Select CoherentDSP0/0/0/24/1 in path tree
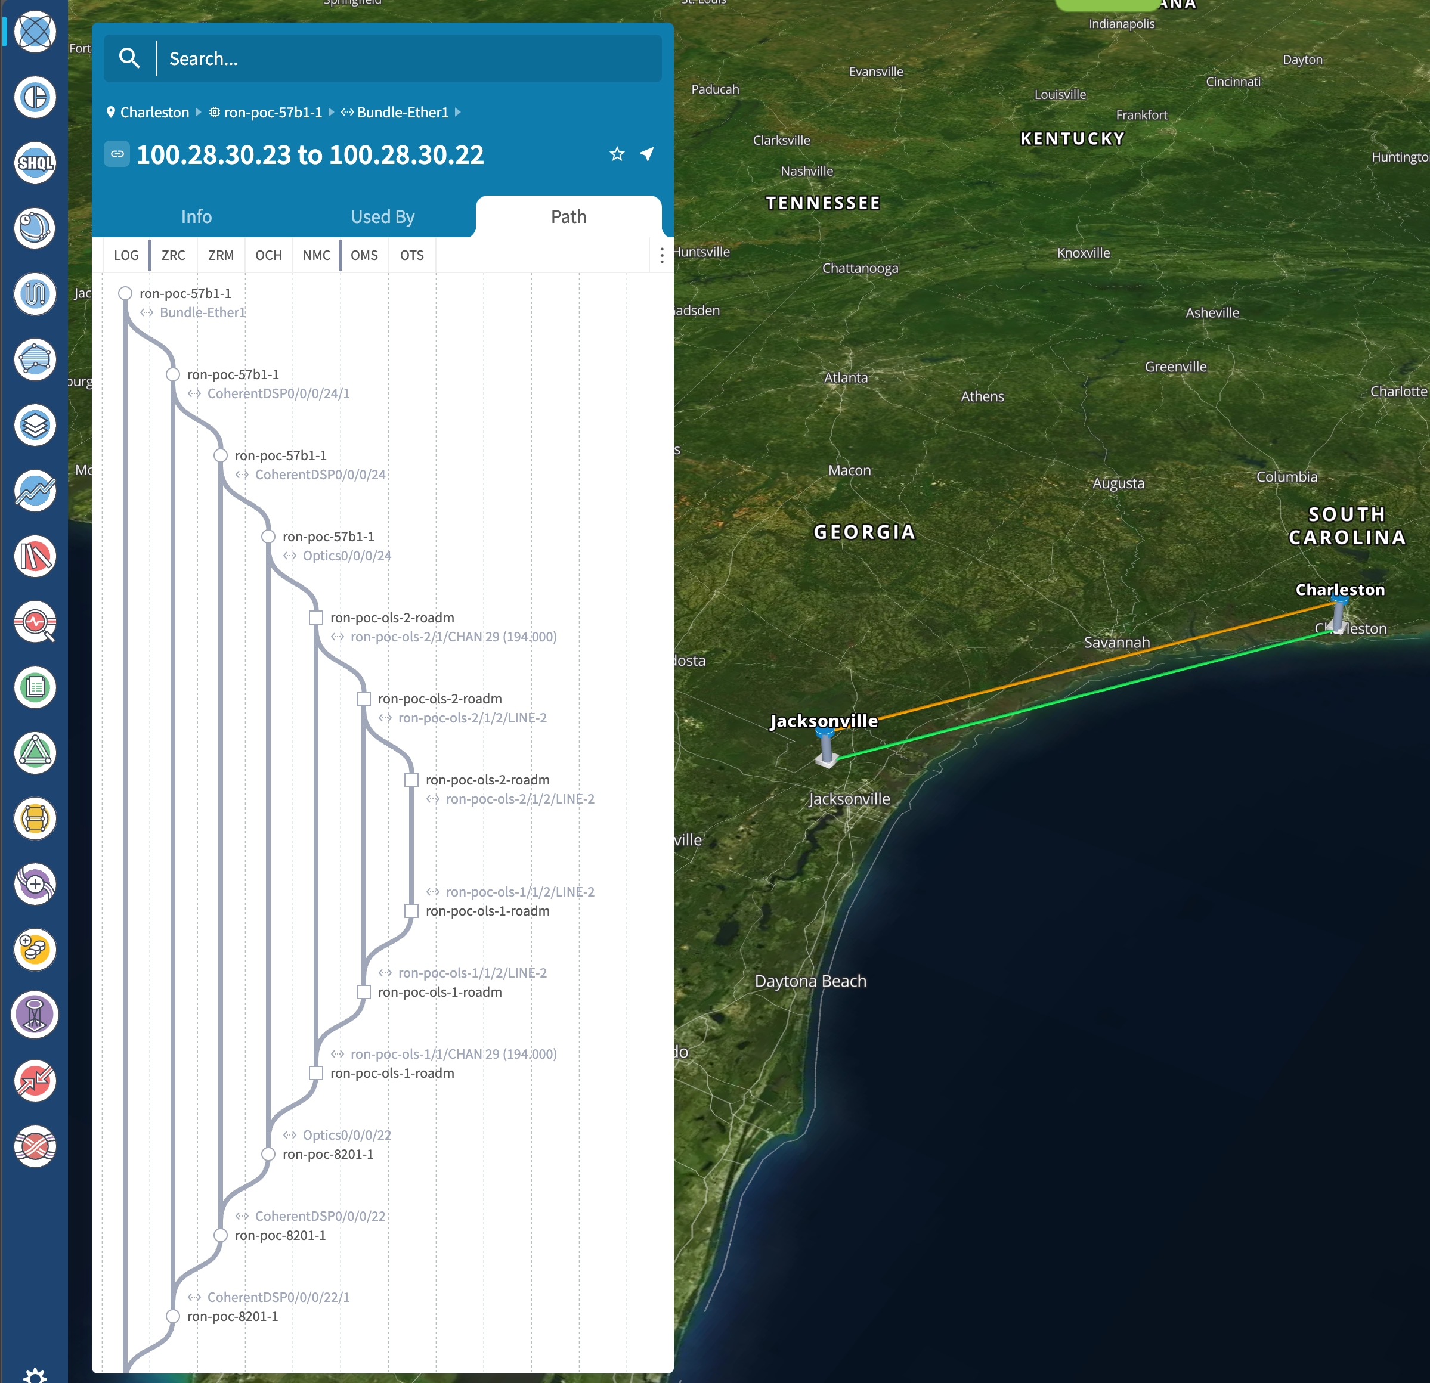This screenshot has height=1383, width=1430. pyautogui.click(x=278, y=393)
